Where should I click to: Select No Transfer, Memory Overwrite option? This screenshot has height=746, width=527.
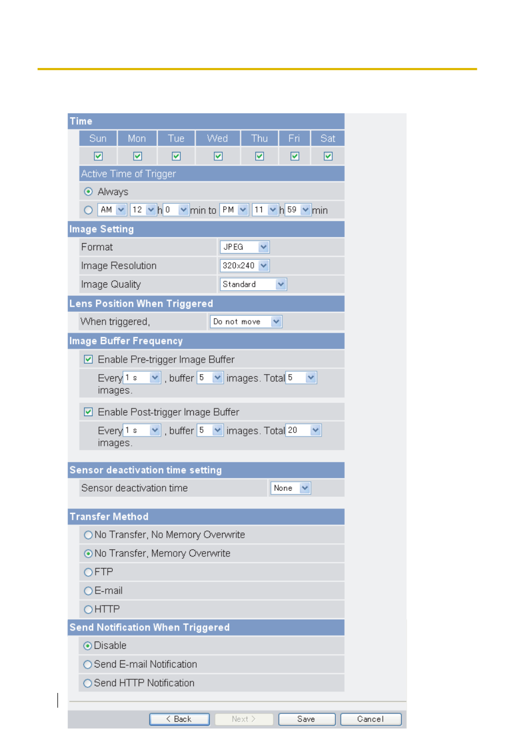88,554
